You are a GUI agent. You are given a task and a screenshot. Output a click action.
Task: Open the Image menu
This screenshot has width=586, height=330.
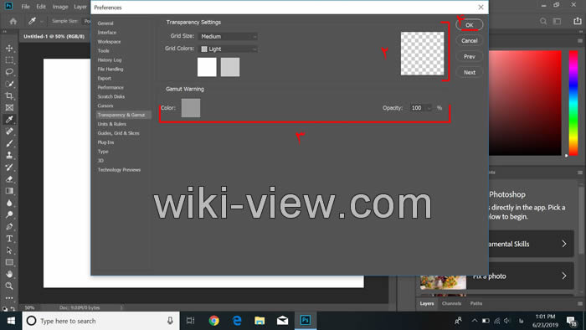point(59,7)
